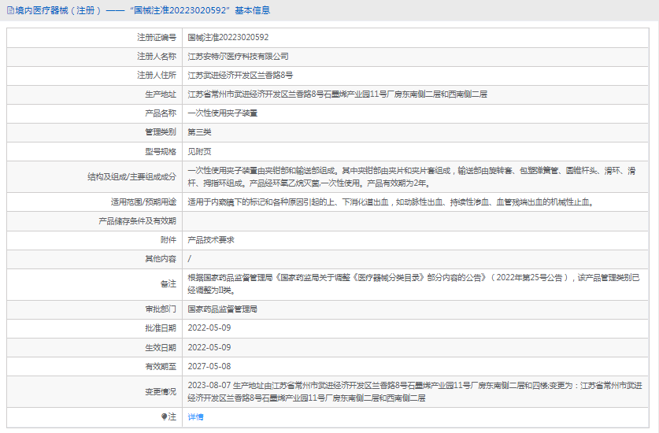Click the 管理类别 row label
This screenshot has width=659, height=433.
coord(161,132)
